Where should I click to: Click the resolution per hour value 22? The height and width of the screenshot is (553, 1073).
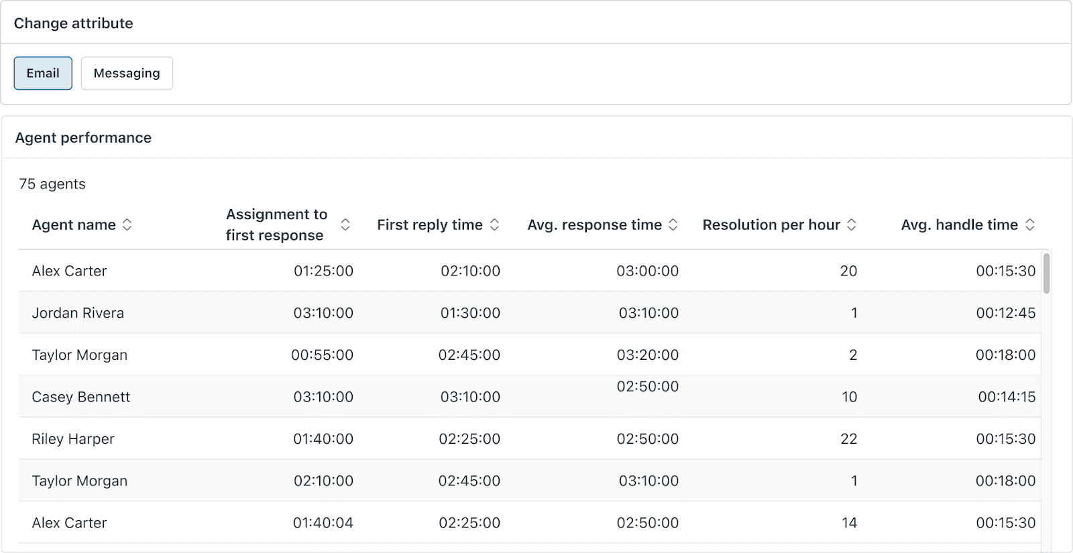[848, 439]
